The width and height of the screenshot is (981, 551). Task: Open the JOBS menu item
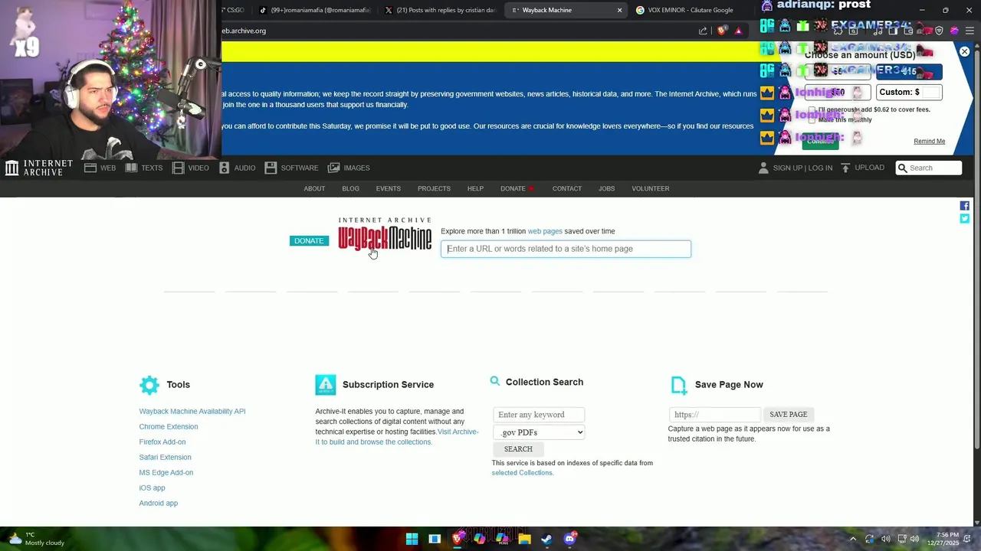pos(606,188)
